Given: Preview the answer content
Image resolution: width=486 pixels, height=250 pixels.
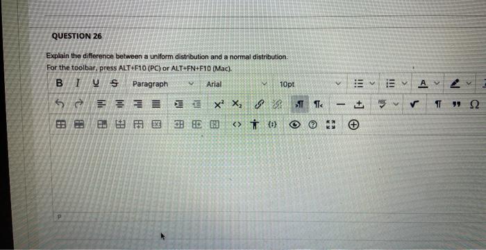Looking at the screenshot, I should tap(295, 125).
